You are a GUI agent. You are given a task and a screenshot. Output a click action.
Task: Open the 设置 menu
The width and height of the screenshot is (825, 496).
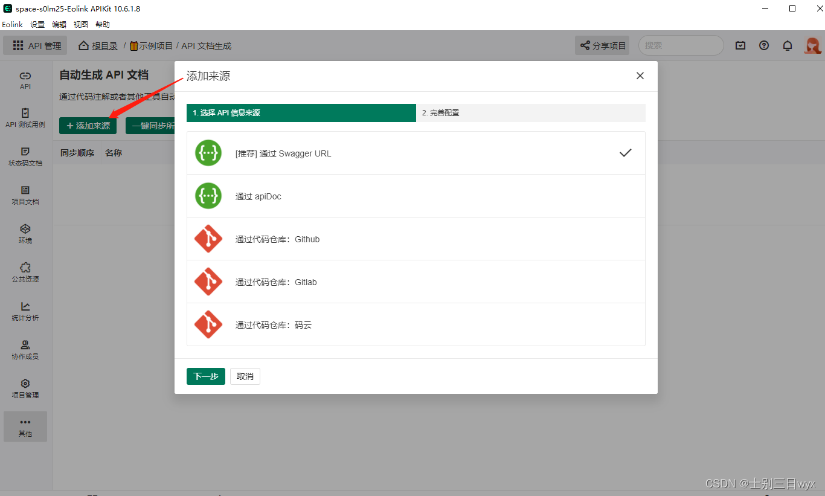[x=37, y=24]
